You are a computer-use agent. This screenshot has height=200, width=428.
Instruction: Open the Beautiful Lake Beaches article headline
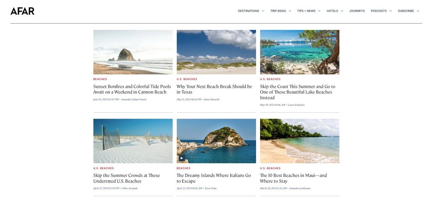point(297,92)
